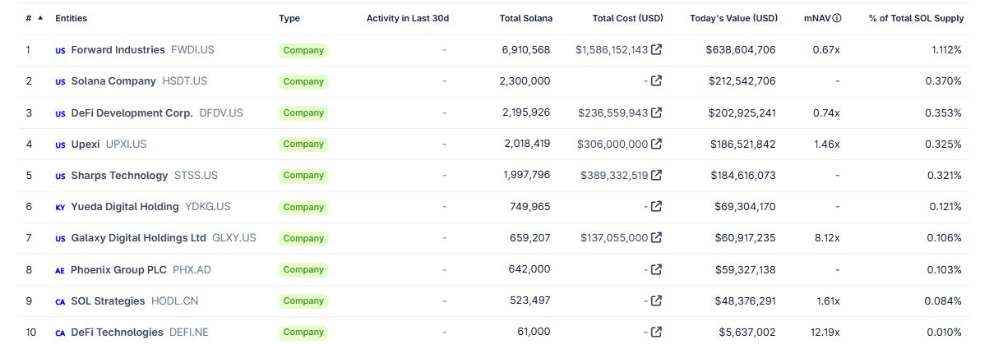1003x344 pixels.
Task: Sort by % of Total SOL Supply
Action: (916, 18)
